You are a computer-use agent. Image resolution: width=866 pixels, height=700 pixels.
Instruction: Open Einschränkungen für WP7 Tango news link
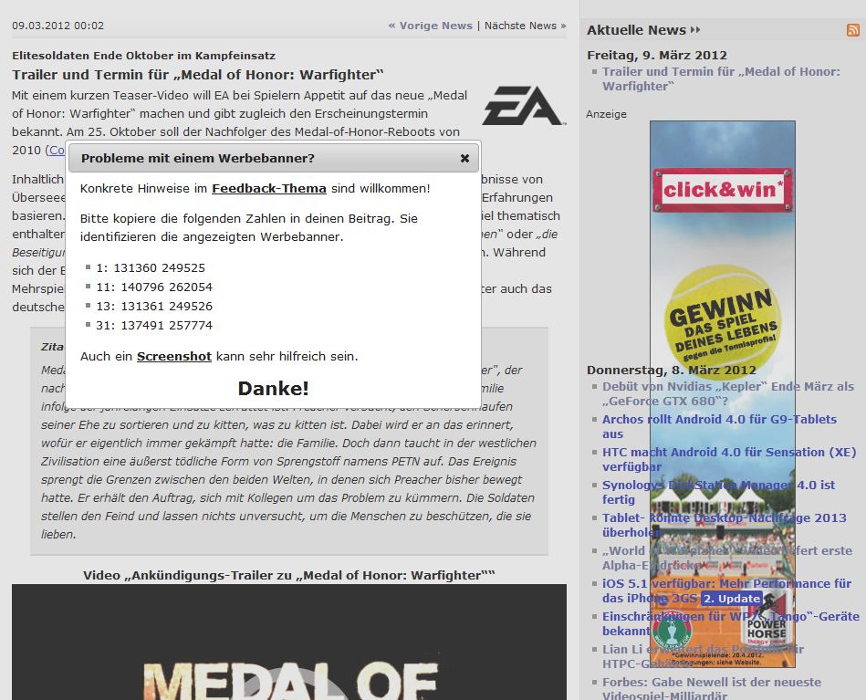(731, 623)
